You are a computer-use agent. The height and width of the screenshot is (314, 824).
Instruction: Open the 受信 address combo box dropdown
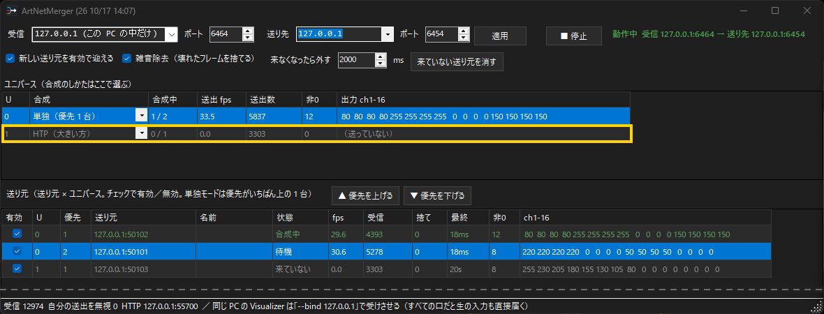171,35
